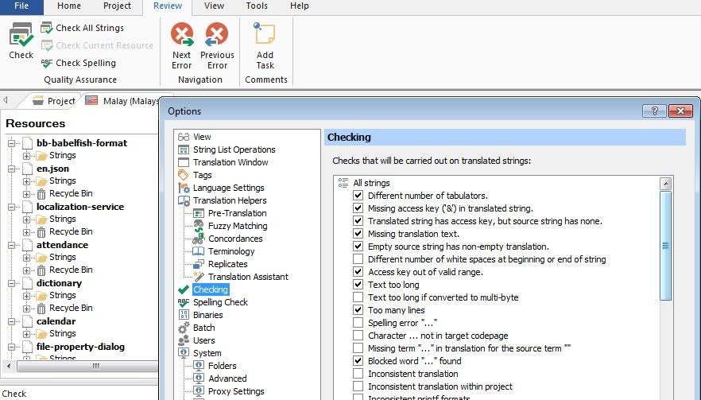Toggle Missing access key check

(x=358, y=208)
